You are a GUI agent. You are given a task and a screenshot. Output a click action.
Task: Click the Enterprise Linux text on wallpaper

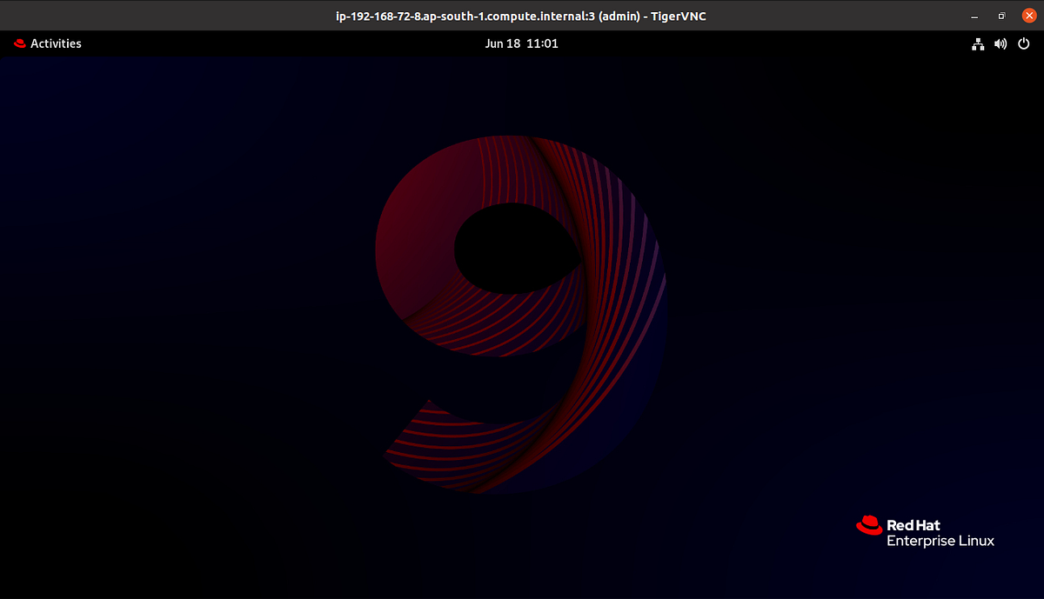tap(941, 541)
